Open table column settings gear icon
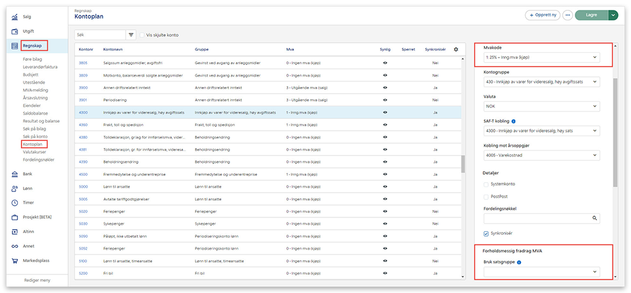Viewport: 631px width, 293px height. coord(456,49)
